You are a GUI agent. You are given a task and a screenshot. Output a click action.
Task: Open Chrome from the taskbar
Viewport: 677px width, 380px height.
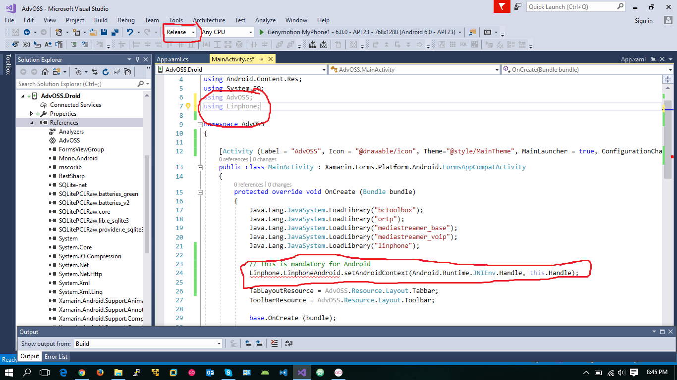pyautogui.click(x=81, y=372)
